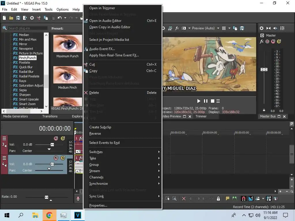
Task: Open a project with the folder icon
Action: pos(11,18)
